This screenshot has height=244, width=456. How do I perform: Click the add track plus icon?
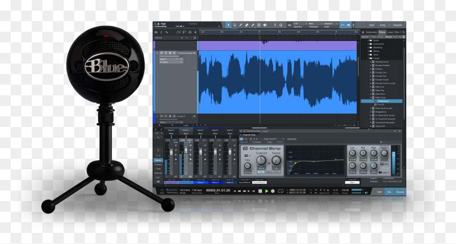[x=196, y=32]
